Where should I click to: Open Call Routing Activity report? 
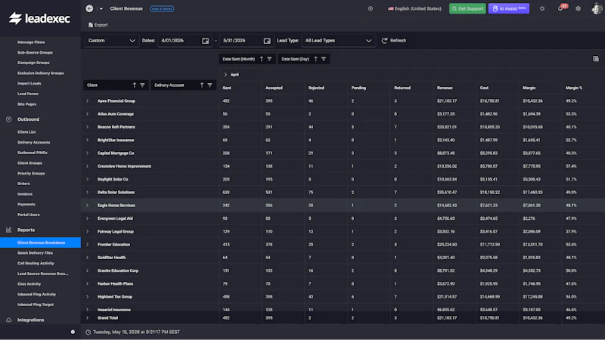pos(36,263)
